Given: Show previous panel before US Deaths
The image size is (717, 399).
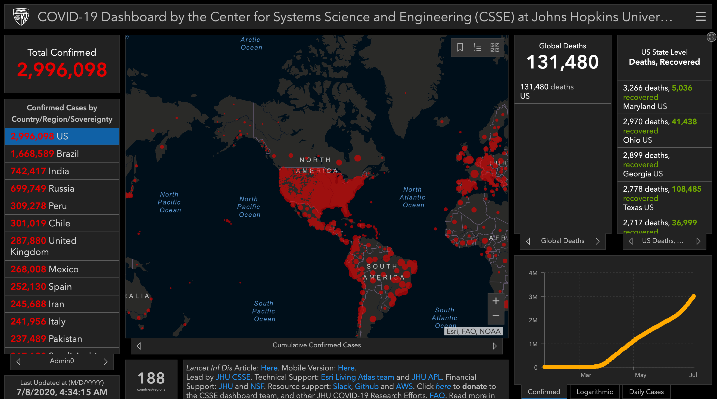Looking at the screenshot, I should (x=631, y=241).
